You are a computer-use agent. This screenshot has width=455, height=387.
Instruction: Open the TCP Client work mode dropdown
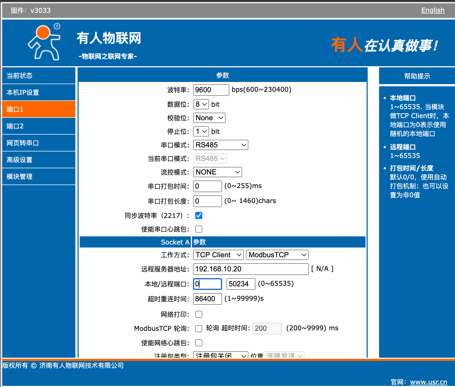click(218, 255)
